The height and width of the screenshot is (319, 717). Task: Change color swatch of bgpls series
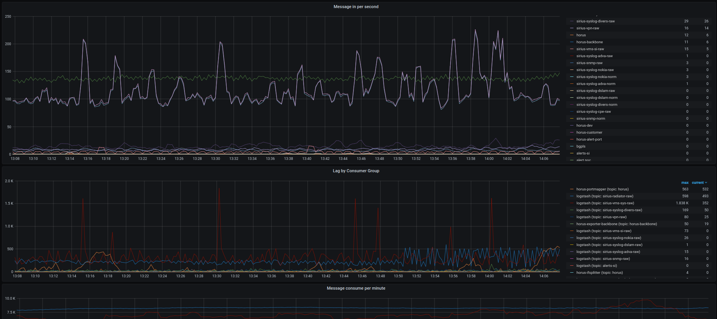tap(572, 146)
